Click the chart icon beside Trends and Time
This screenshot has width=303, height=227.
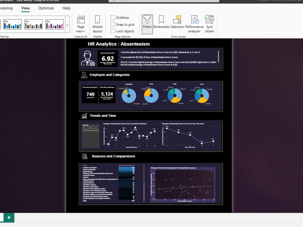click(84, 116)
